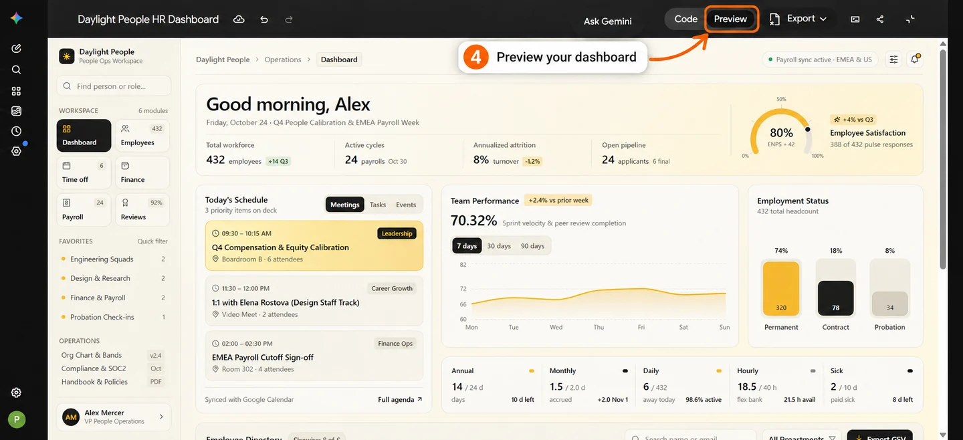Open 1:1 with Elena Rostova meeting

point(314,301)
